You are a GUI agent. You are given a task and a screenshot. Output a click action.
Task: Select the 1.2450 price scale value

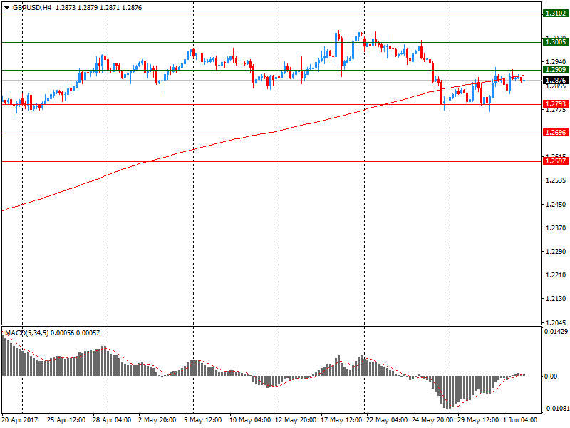556,205
